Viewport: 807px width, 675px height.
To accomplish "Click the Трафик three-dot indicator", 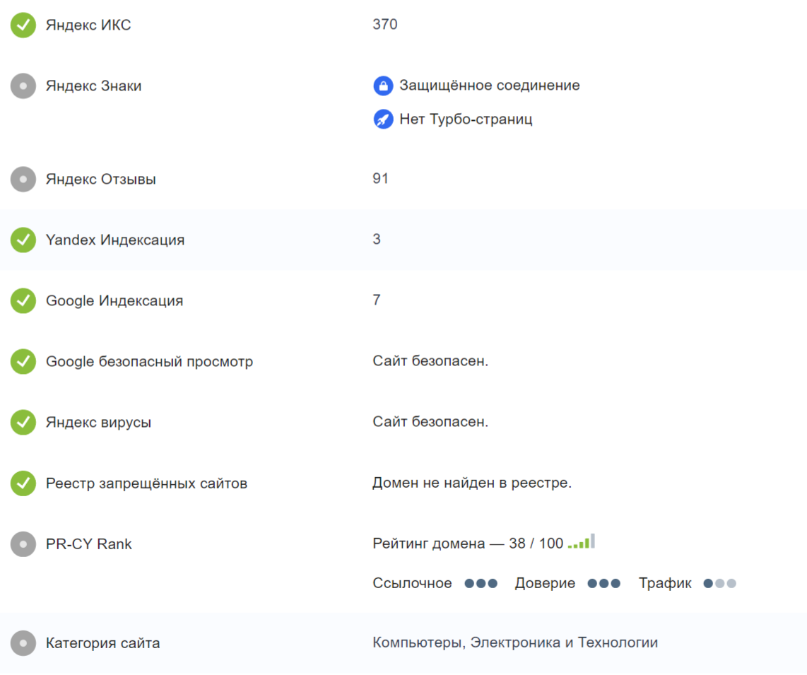I will coord(720,583).
